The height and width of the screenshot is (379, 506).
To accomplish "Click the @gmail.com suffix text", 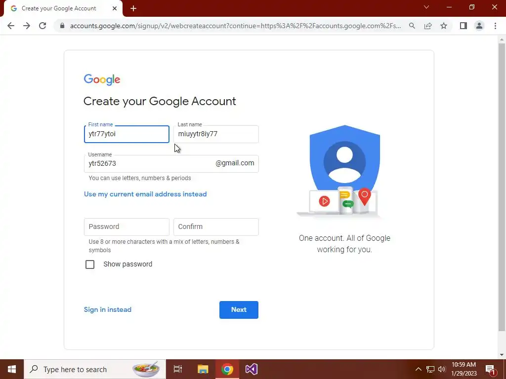I will pyautogui.click(x=235, y=163).
